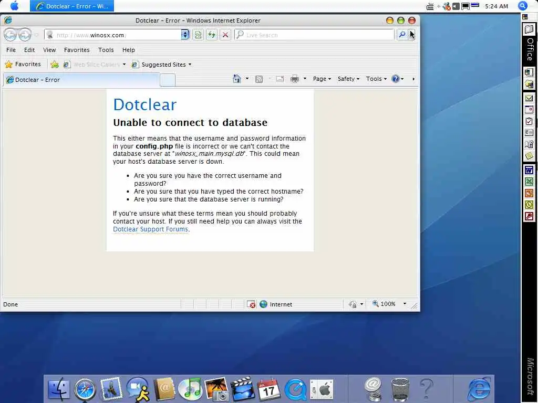
Task: Open the Safety dropdown in command bar
Action: click(x=348, y=79)
